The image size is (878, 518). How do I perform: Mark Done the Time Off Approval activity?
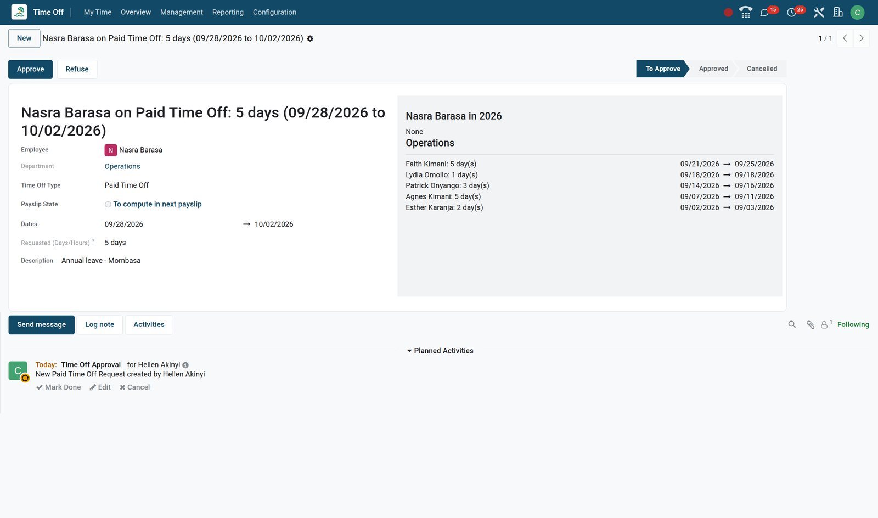tap(59, 387)
